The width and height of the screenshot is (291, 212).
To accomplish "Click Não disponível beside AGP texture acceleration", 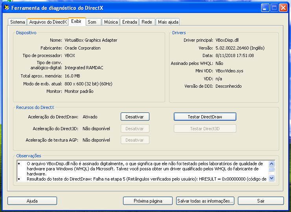I will click(96, 140).
